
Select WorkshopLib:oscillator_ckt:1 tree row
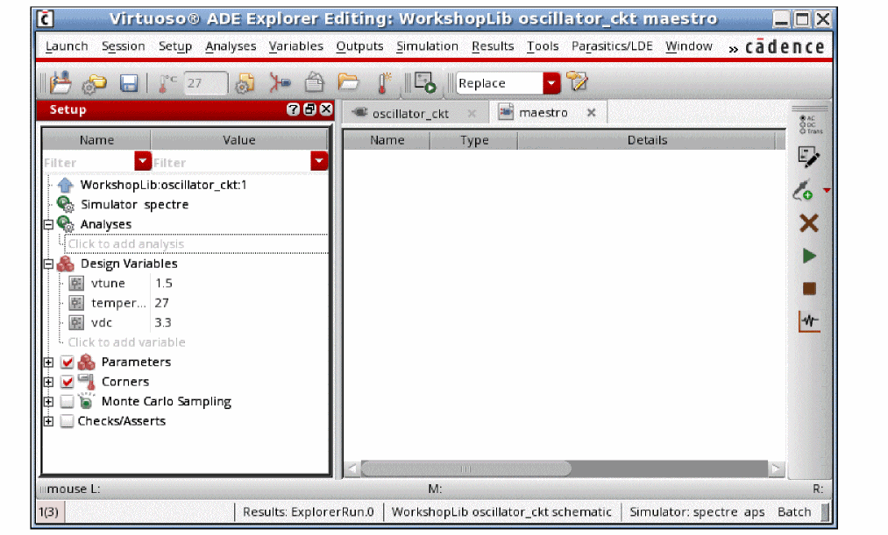click(163, 185)
